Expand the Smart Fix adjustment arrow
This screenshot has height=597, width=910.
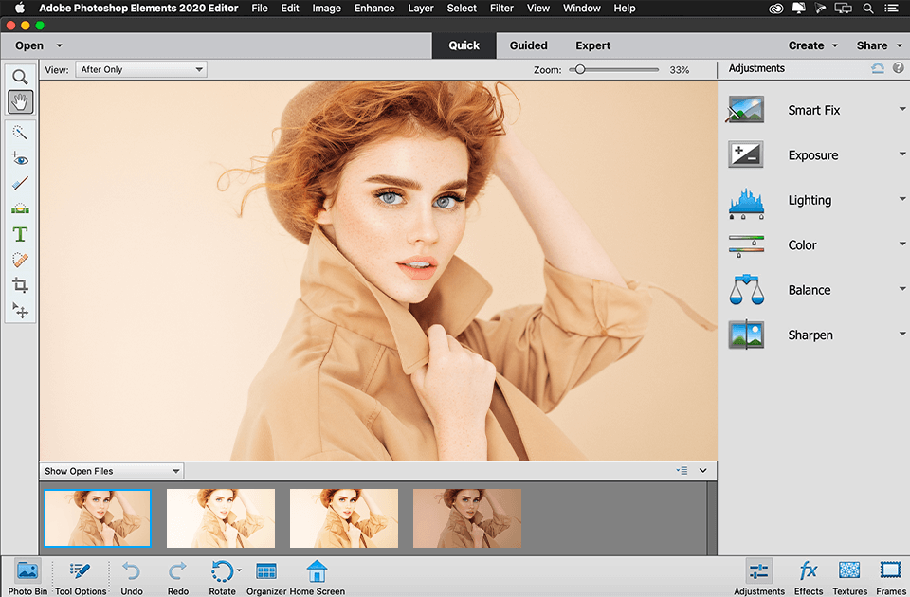coord(901,109)
